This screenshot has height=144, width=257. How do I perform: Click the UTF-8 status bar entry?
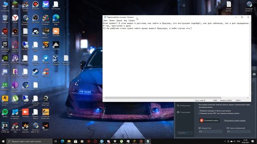(238, 100)
